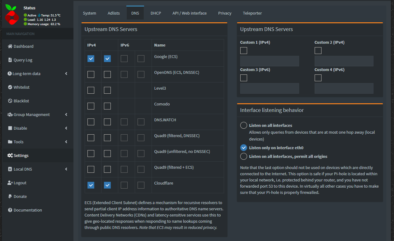Enable Custom 1 (IPv4) checkbox
This screenshot has width=394, height=241.
(244, 51)
